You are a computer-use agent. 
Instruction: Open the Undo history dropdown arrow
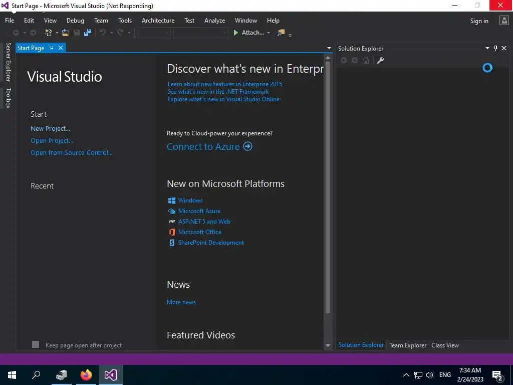[x=111, y=33]
